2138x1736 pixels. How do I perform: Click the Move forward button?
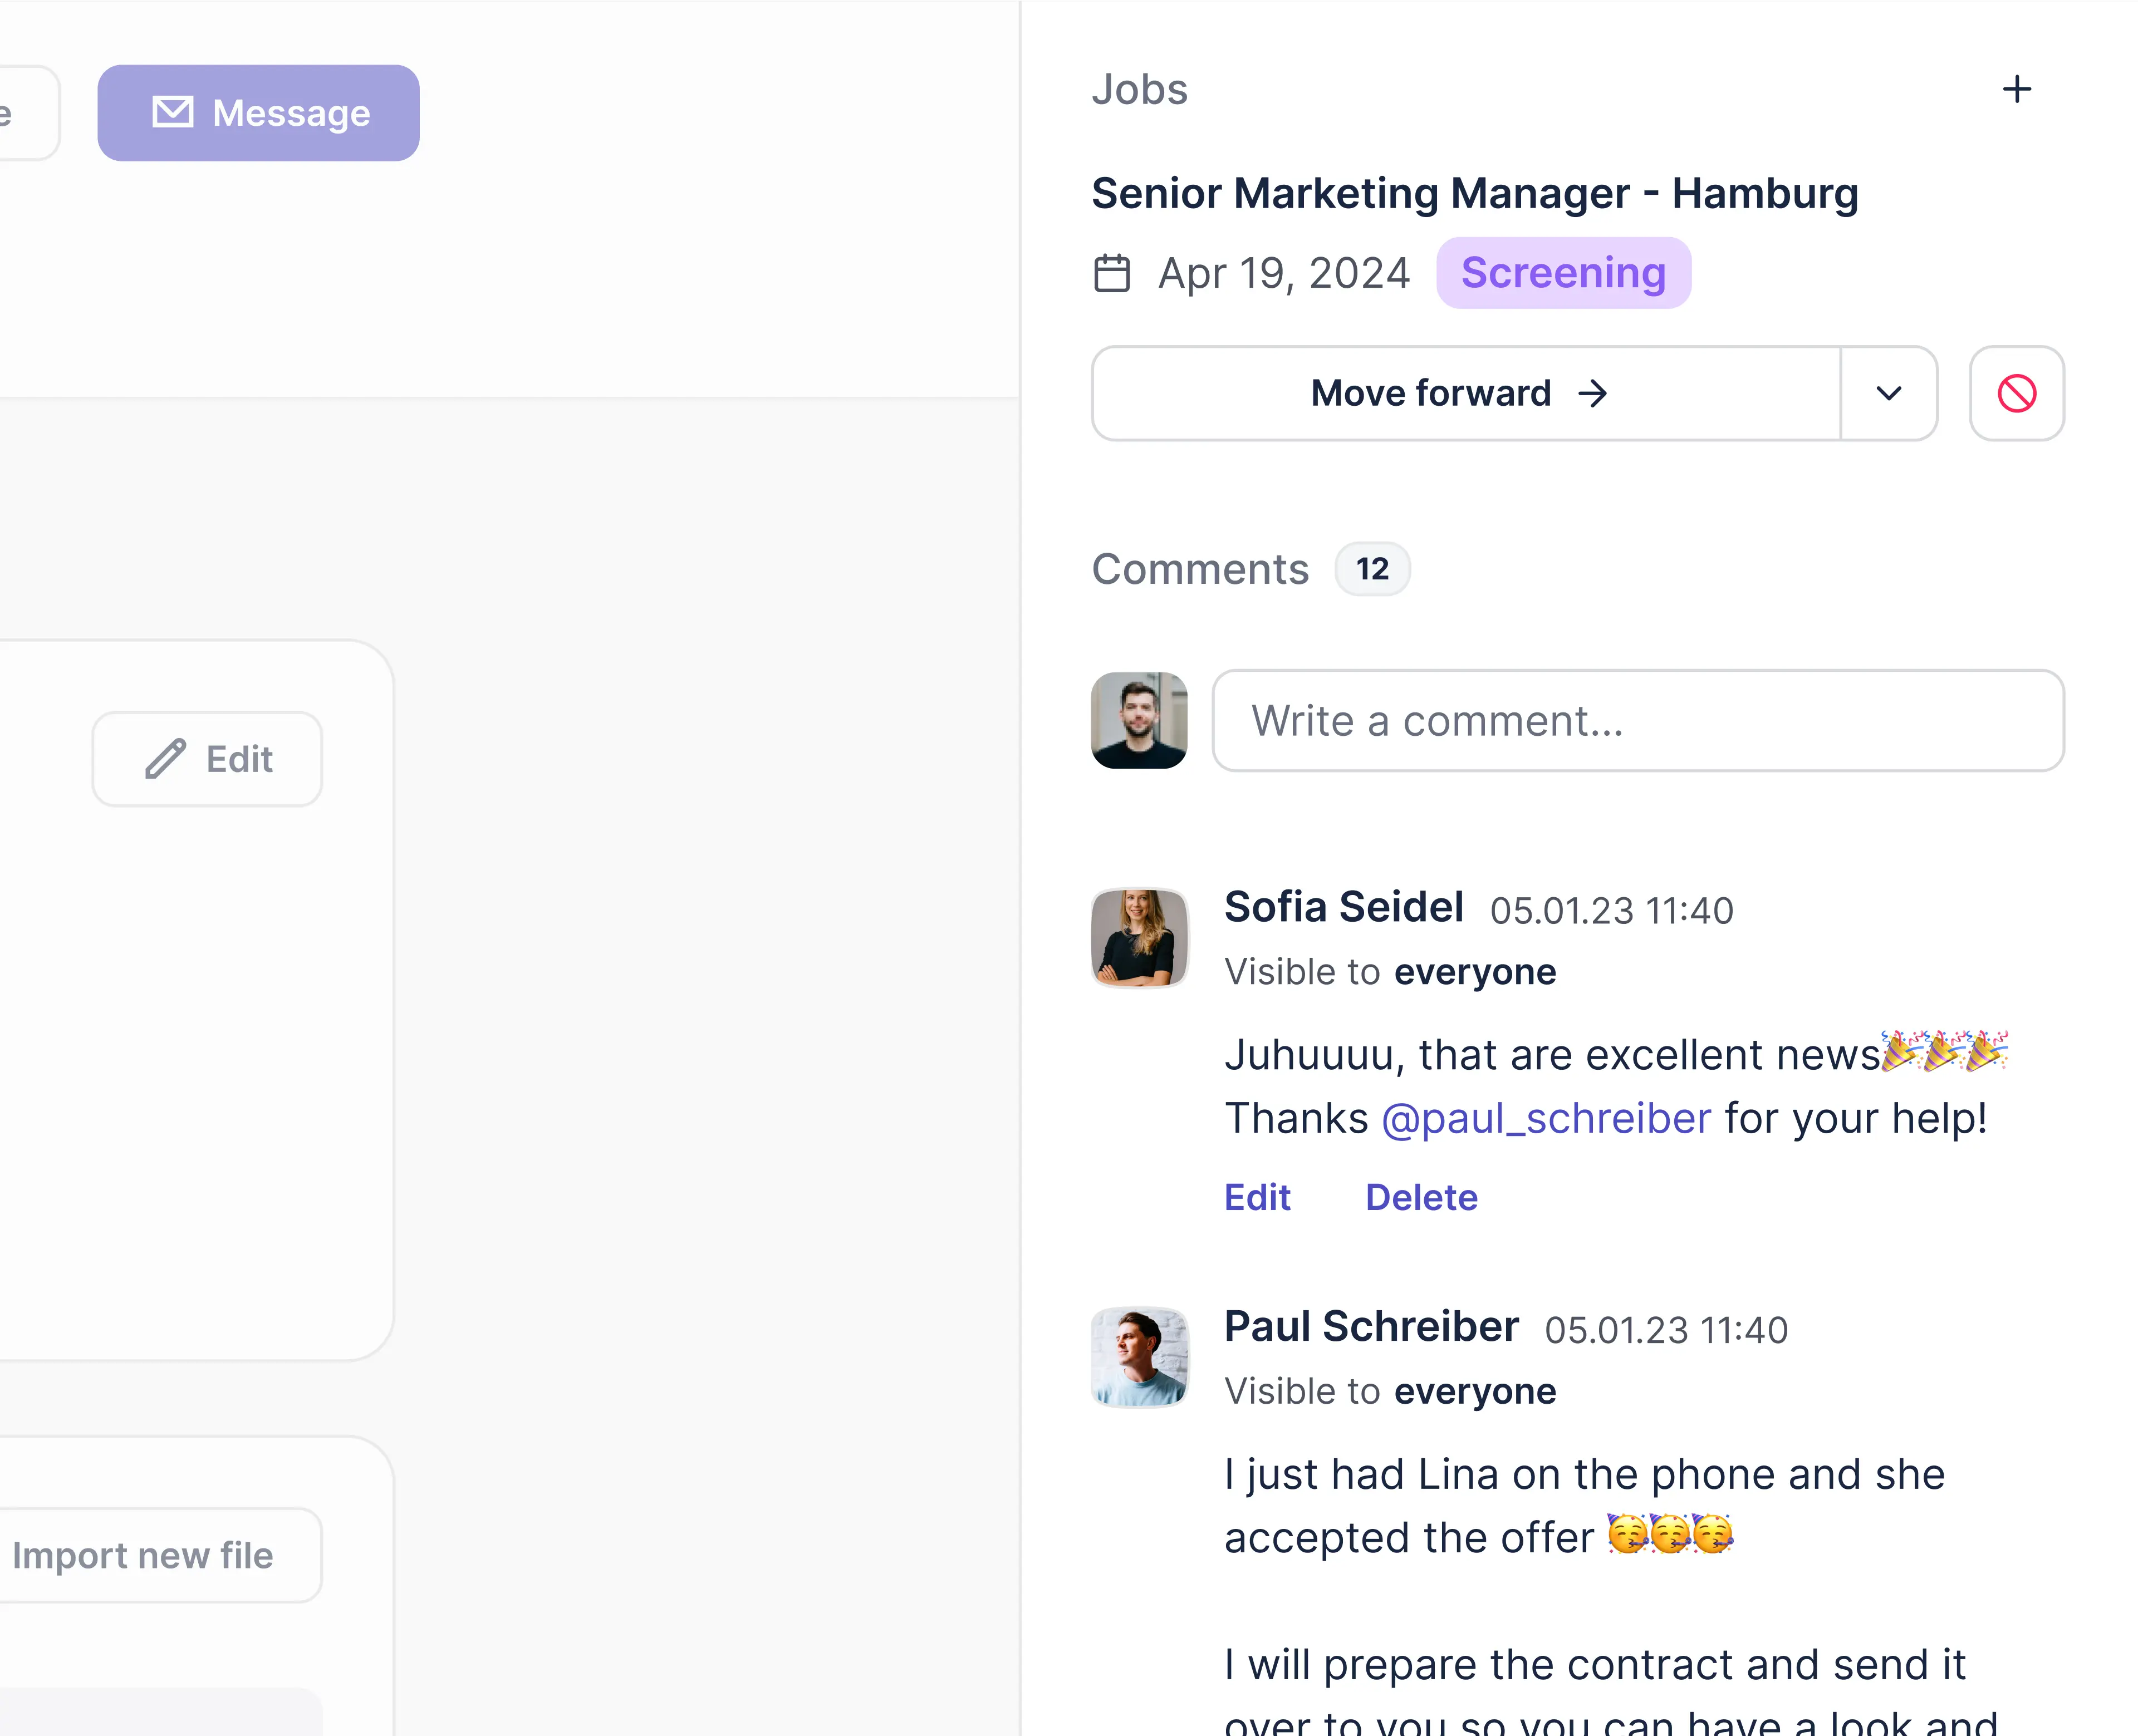(1465, 393)
